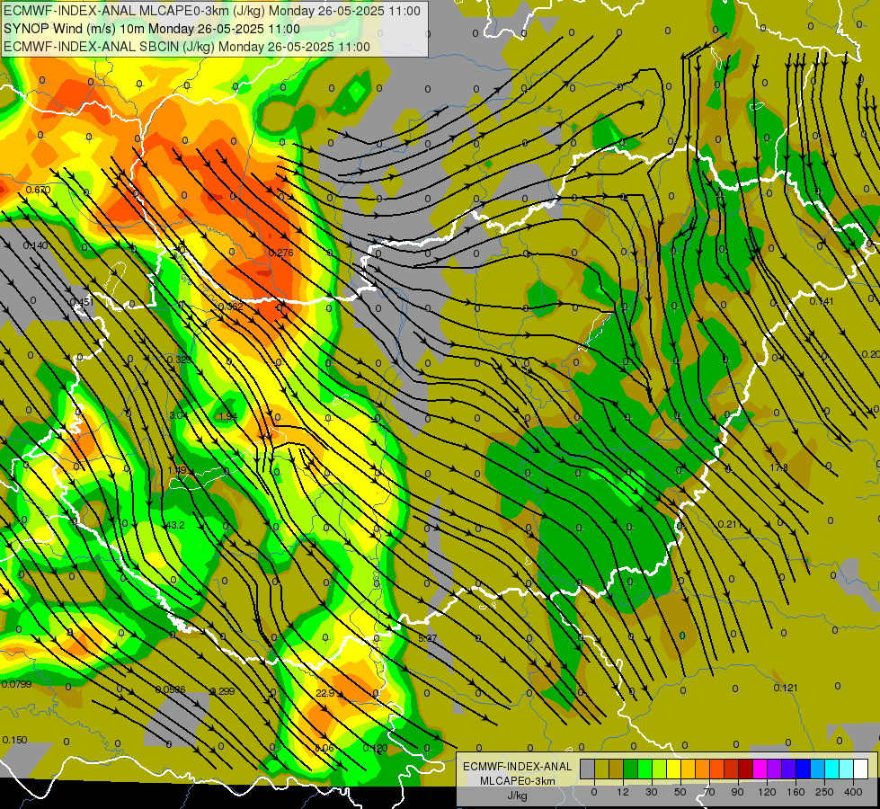Click the legend scale value 12

623,792
